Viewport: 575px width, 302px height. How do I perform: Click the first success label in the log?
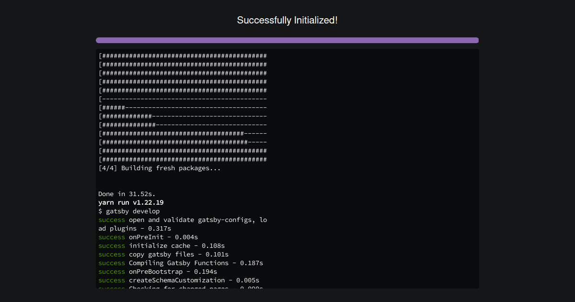(x=111, y=220)
